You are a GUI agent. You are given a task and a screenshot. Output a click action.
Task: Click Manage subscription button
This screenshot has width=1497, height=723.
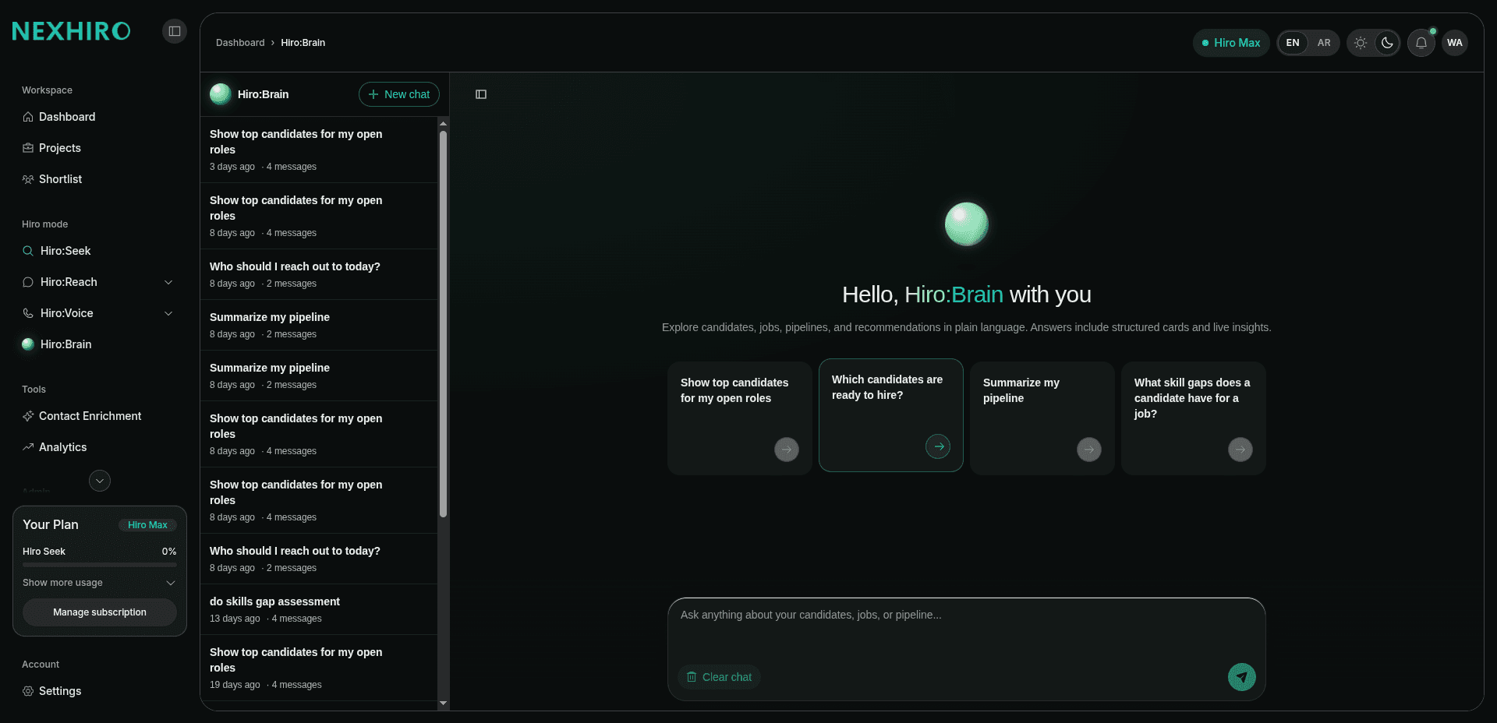point(100,612)
